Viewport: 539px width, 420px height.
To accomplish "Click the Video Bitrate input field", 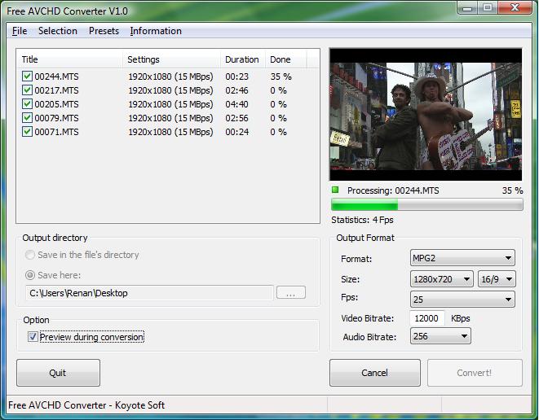I will tap(427, 318).
